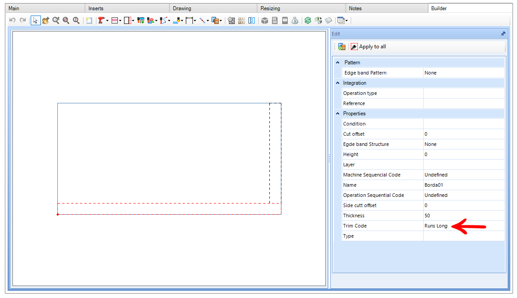Click the Egde band Structure value None

pos(464,144)
